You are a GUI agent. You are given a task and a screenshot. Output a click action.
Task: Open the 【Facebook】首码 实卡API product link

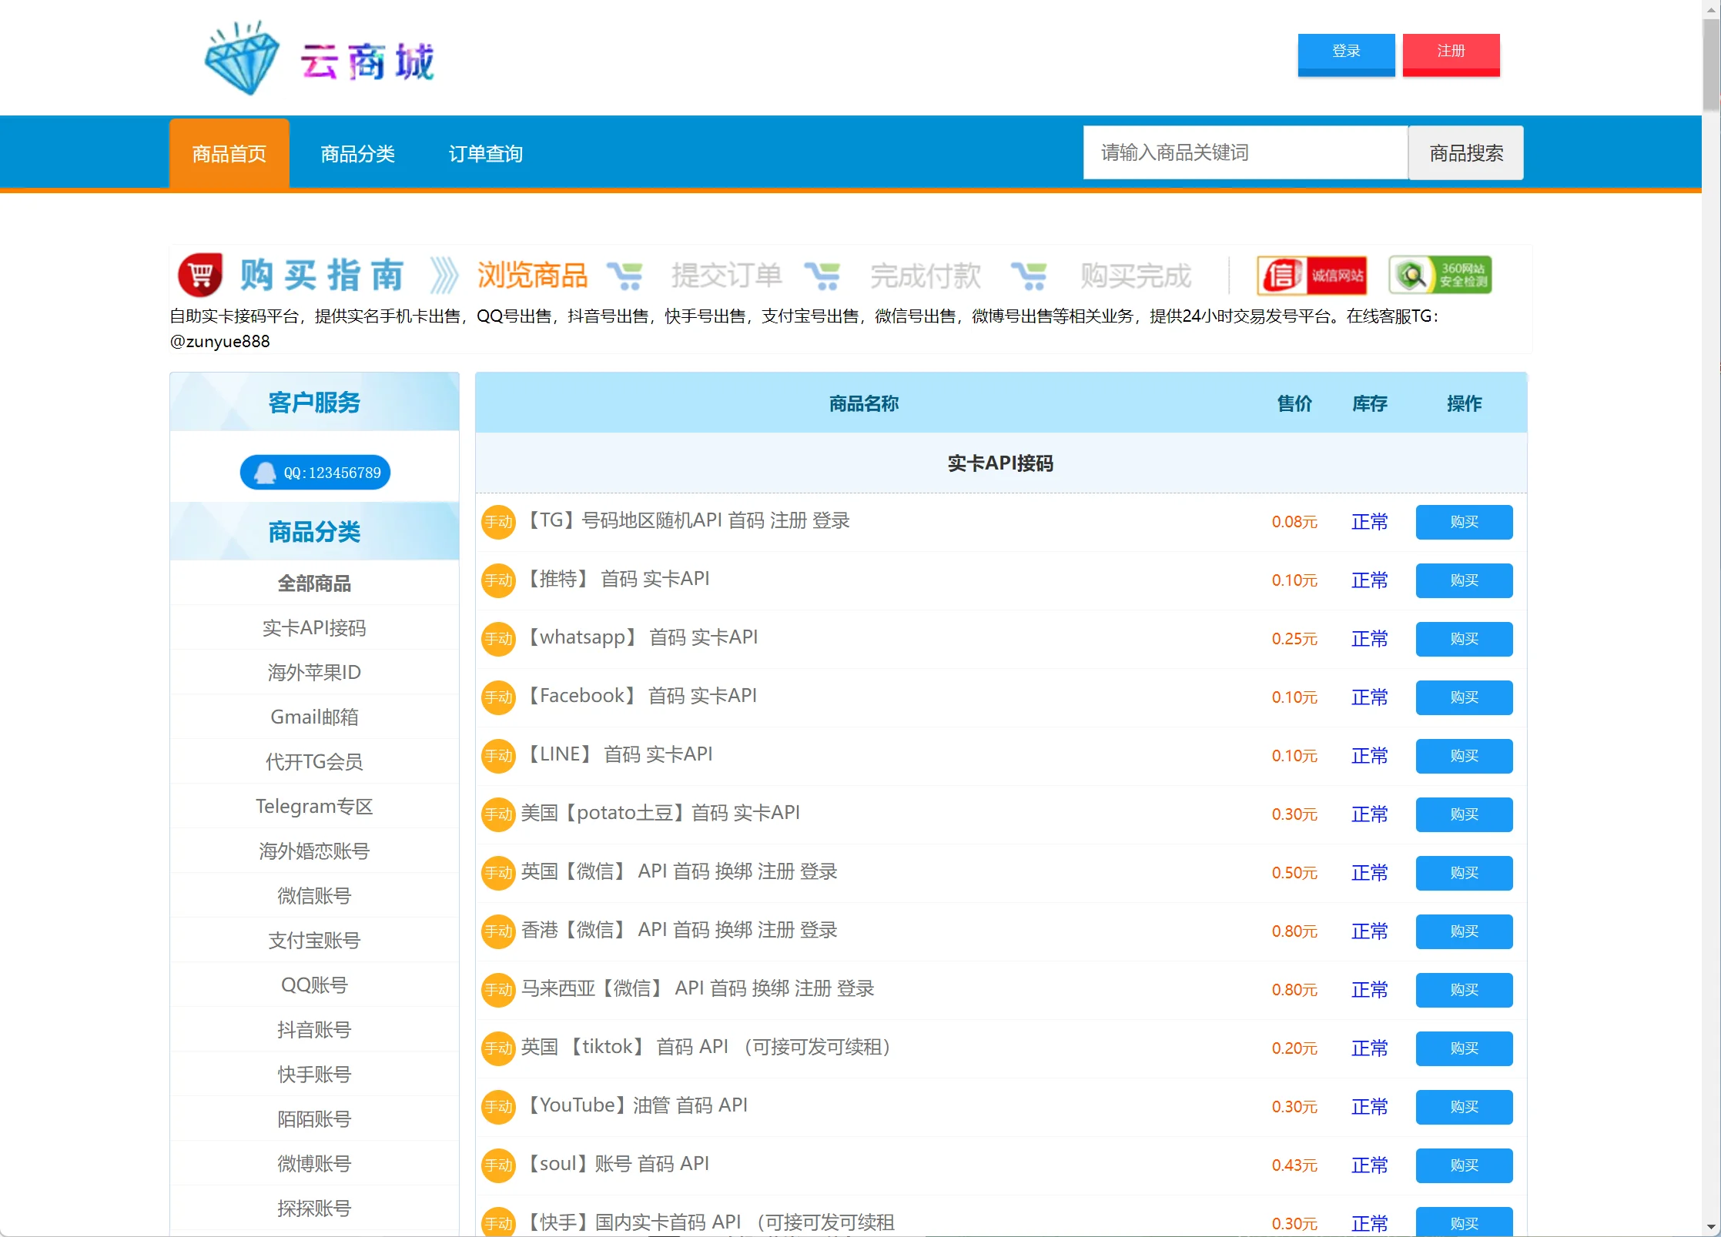641,696
